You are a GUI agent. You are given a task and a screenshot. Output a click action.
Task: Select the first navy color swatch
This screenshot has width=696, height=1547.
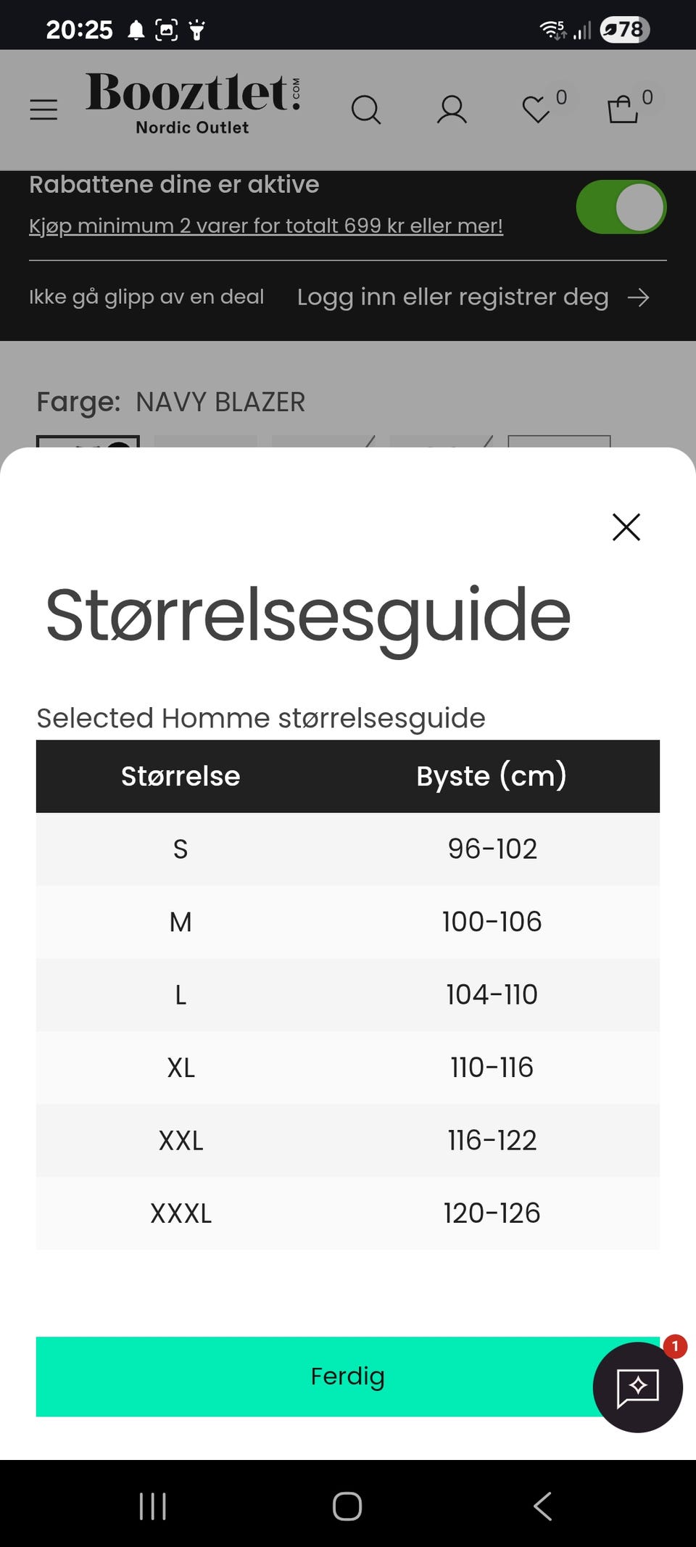pyautogui.click(x=88, y=441)
